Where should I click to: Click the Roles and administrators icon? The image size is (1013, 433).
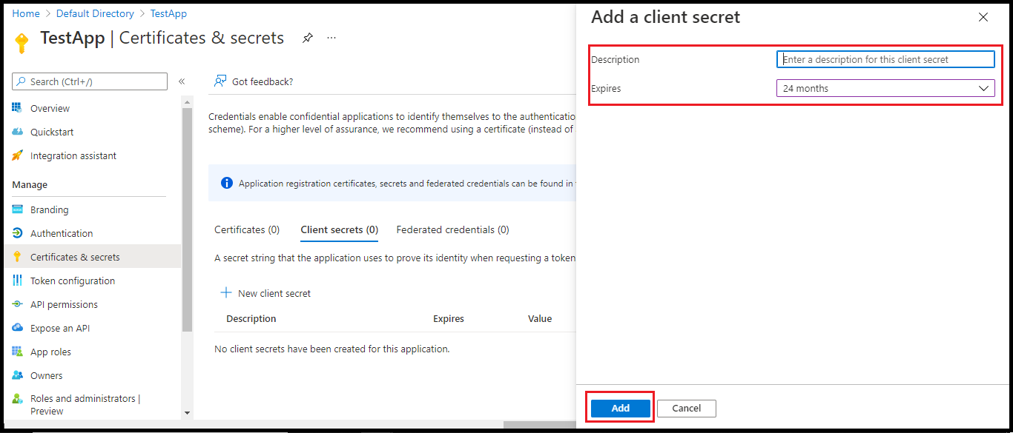tap(17, 399)
